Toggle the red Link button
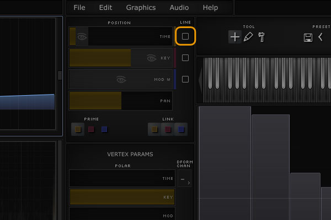Image resolution: width=331 pixels, height=220 pixels. pos(168,129)
